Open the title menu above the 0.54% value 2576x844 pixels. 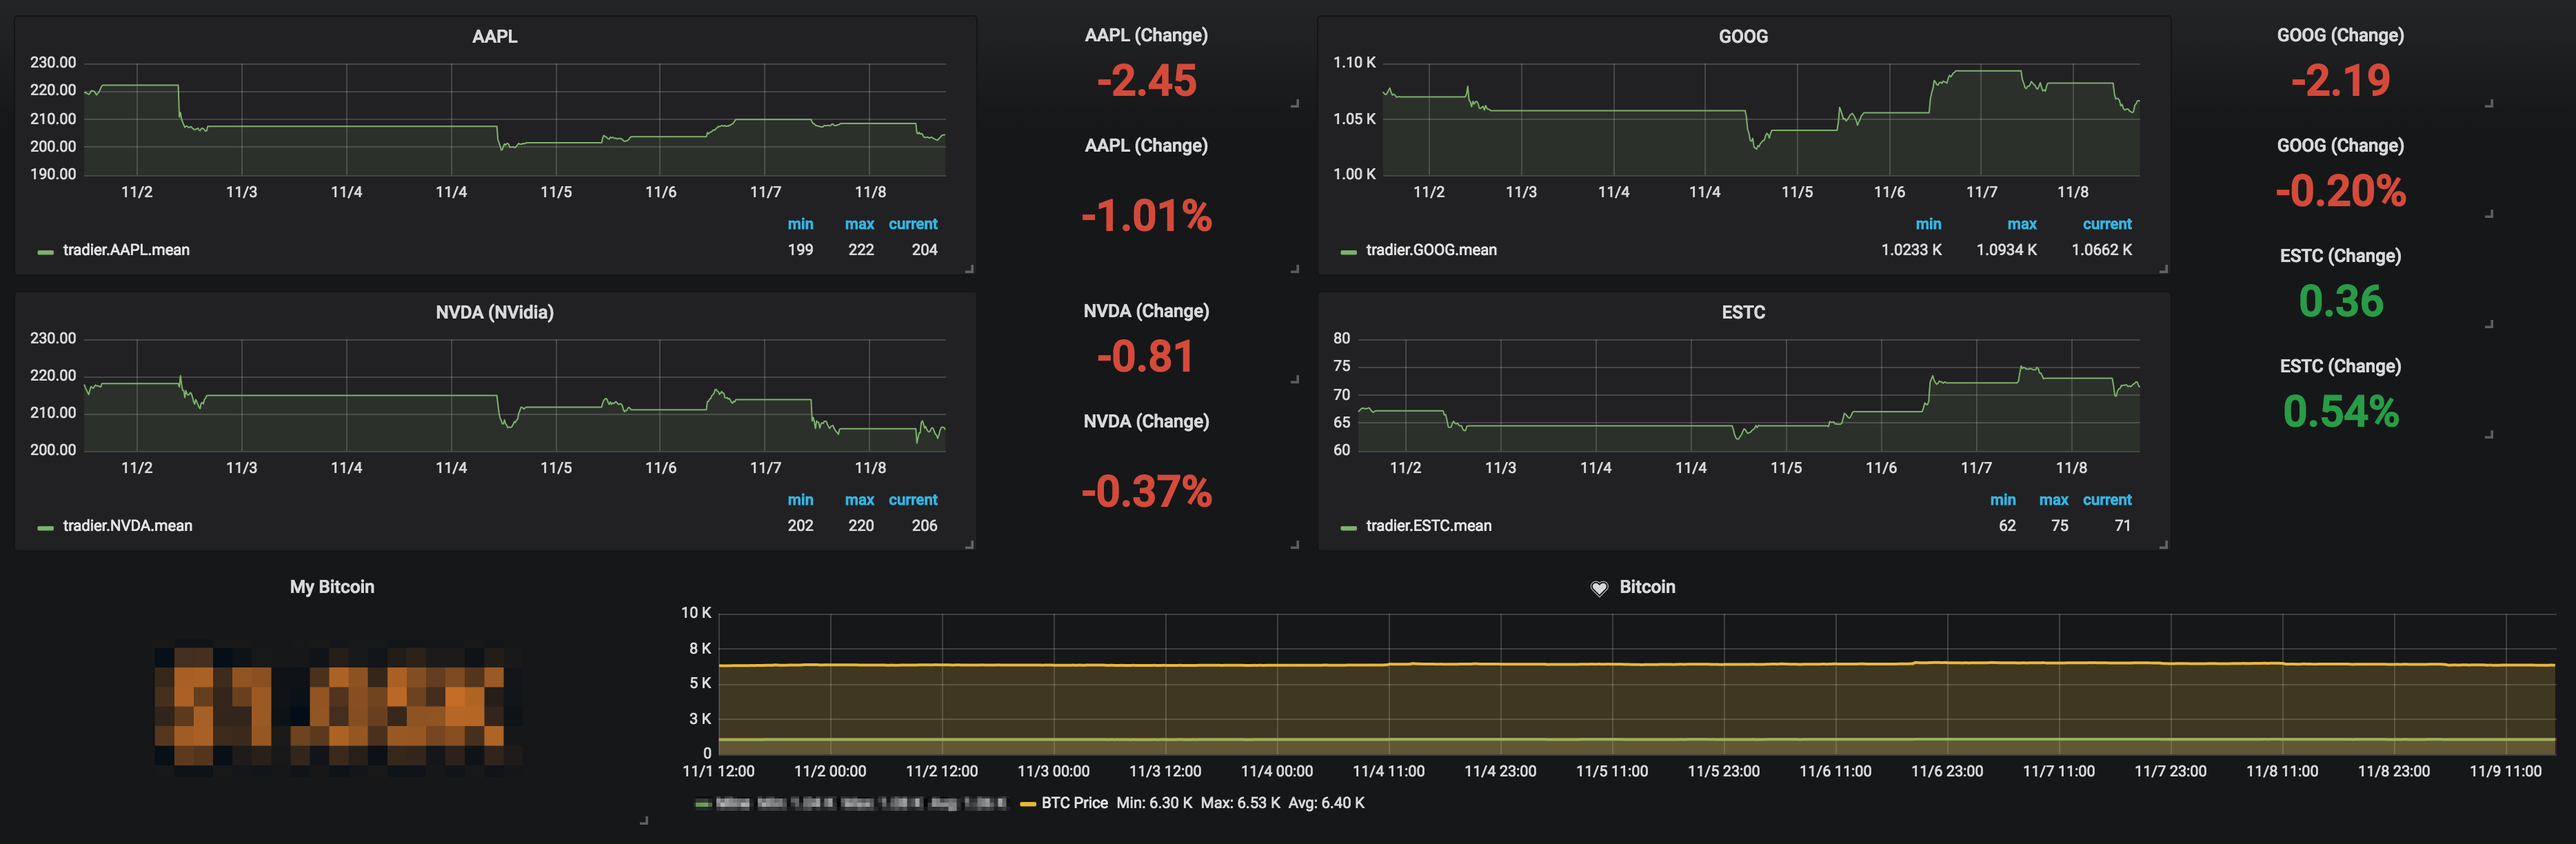pos(2340,366)
